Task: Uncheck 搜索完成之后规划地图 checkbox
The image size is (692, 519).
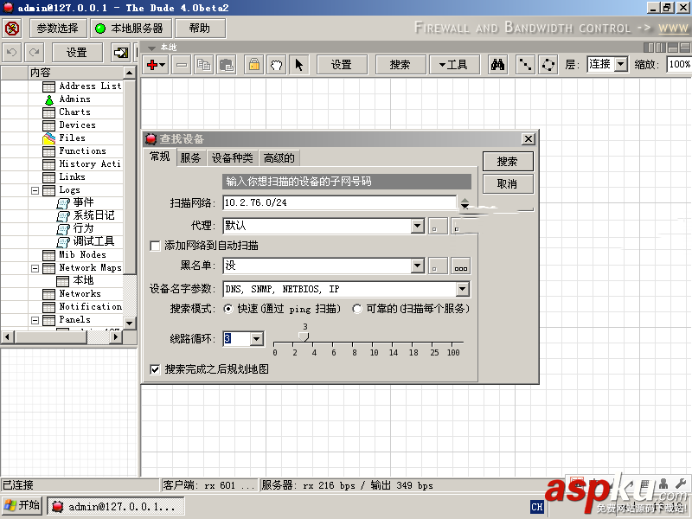Action: pyautogui.click(x=155, y=369)
